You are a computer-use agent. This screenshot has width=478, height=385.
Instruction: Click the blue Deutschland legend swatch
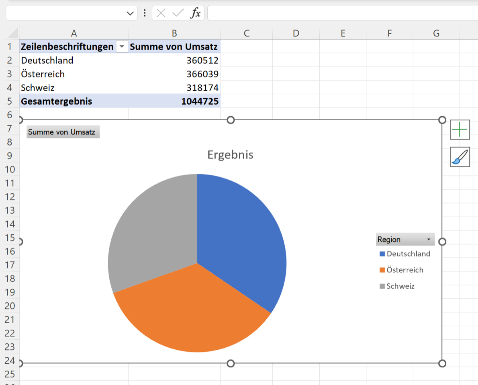coord(382,254)
